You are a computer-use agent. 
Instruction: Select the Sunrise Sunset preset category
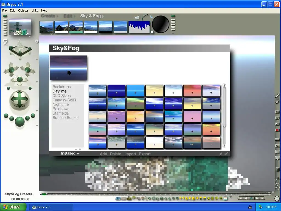tap(66, 118)
